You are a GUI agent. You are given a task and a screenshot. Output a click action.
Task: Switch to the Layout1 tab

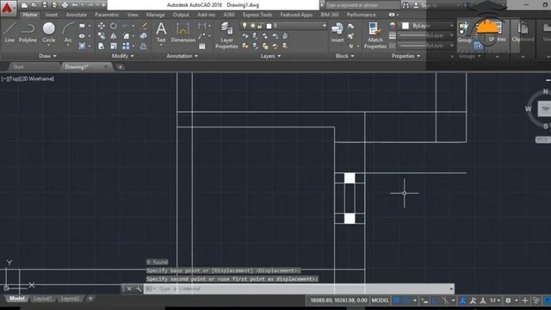(x=42, y=299)
